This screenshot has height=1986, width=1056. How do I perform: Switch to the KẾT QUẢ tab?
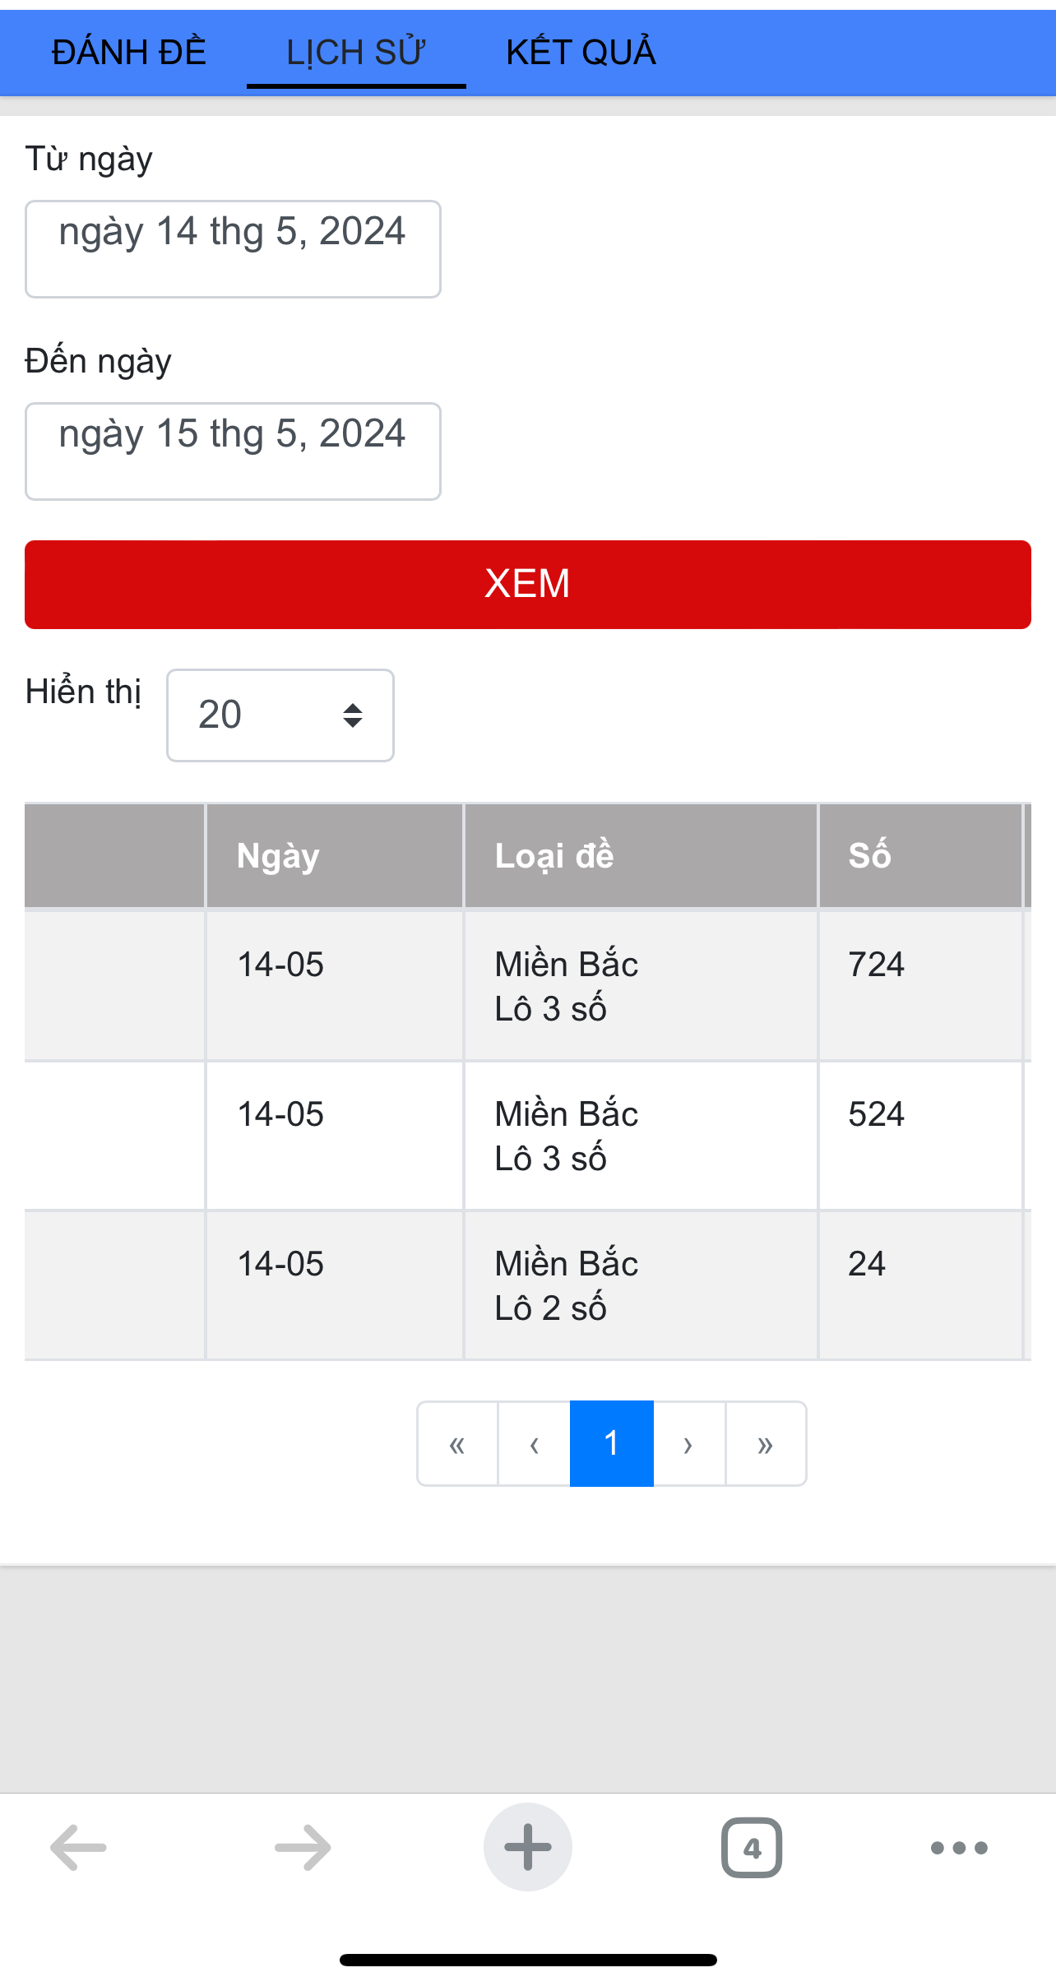click(x=581, y=53)
